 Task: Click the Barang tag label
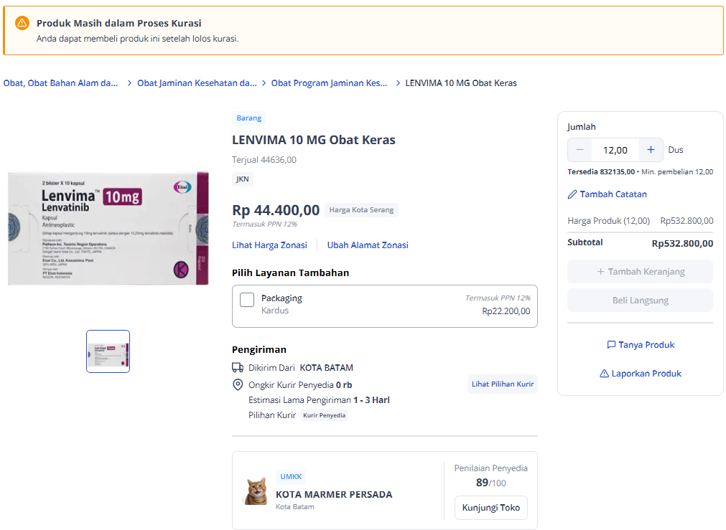(248, 118)
